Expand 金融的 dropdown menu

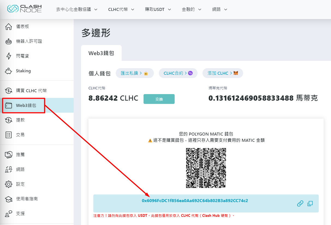[x=192, y=9]
